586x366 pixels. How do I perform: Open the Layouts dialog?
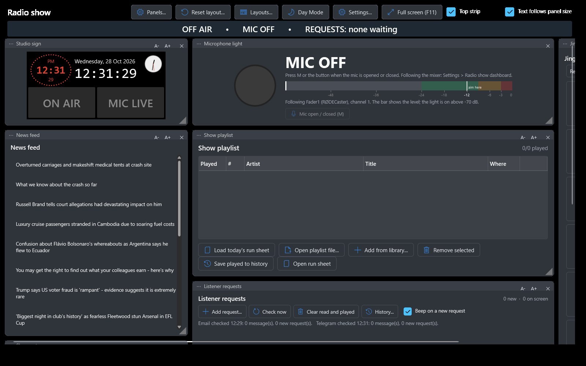point(256,12)
